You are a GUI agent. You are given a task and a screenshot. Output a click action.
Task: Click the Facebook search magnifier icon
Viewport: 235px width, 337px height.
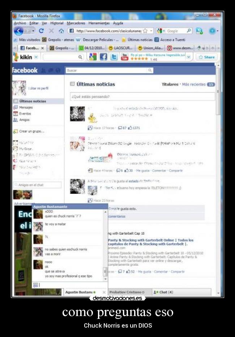150,71
